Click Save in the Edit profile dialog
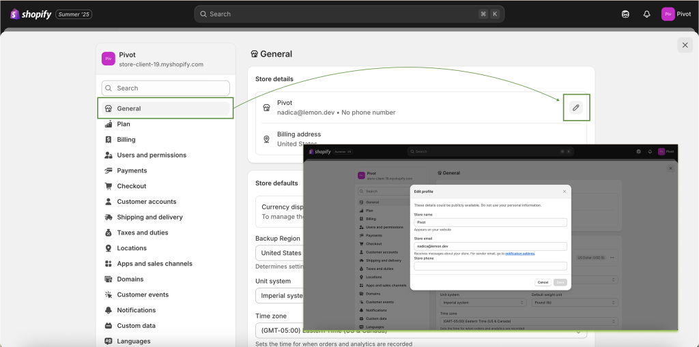 (560, 282)
